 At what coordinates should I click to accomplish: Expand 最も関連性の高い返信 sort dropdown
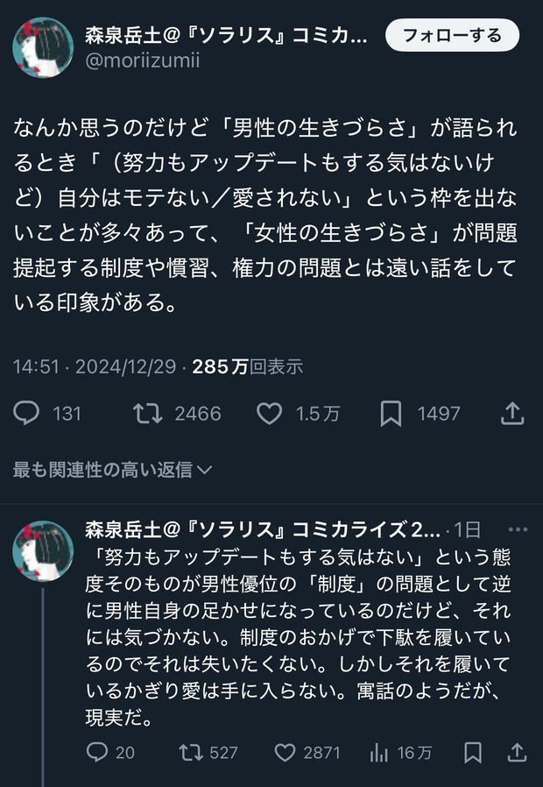(113, 470)
